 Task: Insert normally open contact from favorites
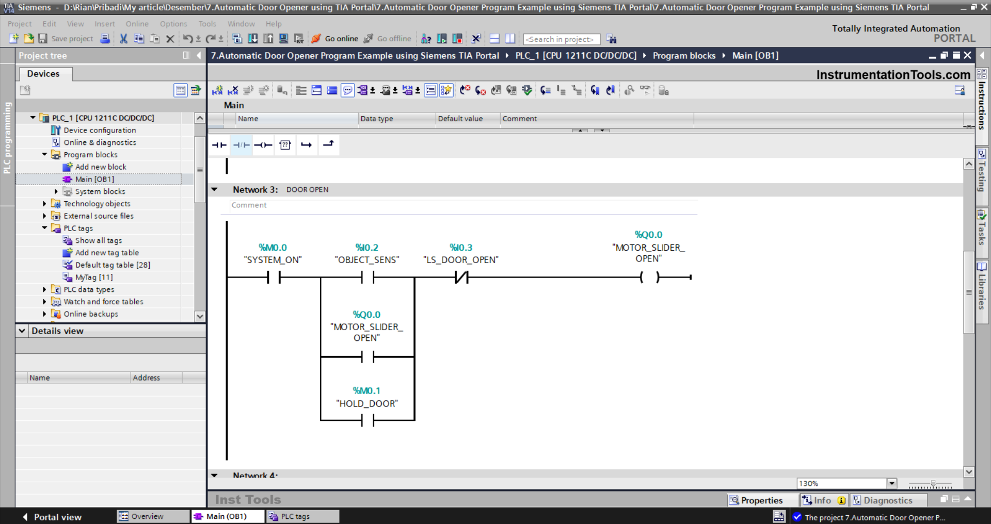[219, 145]
